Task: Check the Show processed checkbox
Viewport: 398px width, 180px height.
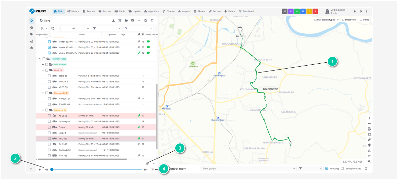Action: pyautogui.click(x=343, y=168)
